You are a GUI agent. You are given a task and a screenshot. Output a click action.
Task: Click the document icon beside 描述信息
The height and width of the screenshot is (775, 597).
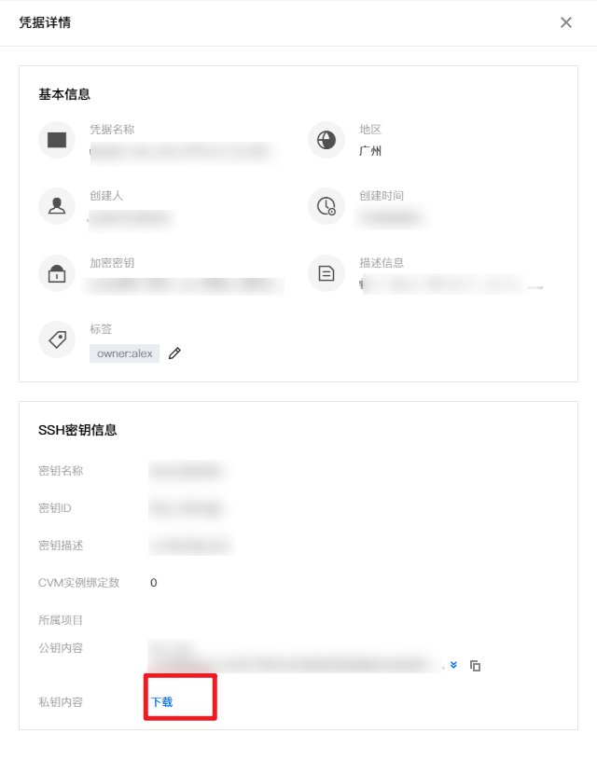click(x=326, y=273)
